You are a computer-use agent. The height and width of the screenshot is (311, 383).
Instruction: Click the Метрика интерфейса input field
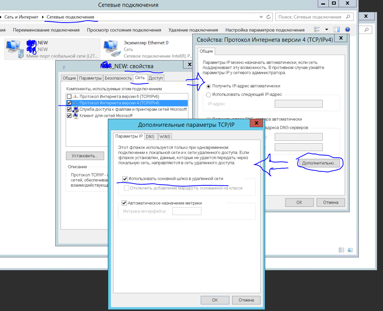187,211
